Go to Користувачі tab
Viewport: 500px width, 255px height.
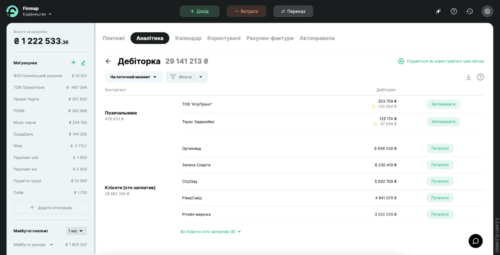point(224,38)
